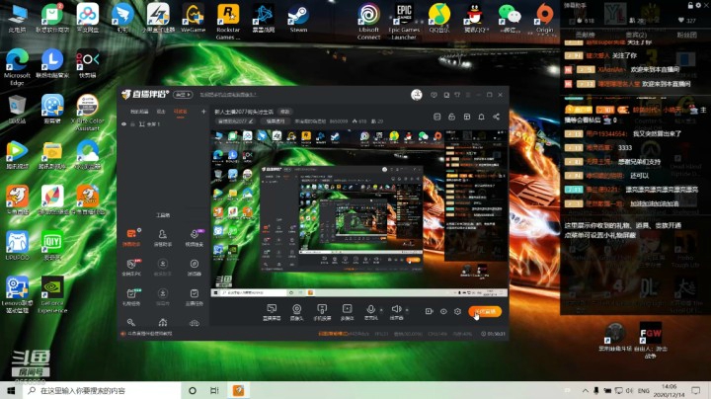Viewport: 711px width, 399px height.
Task: Switch to the 贵宾(2) tab in danmaku panel
Action: 636,35
